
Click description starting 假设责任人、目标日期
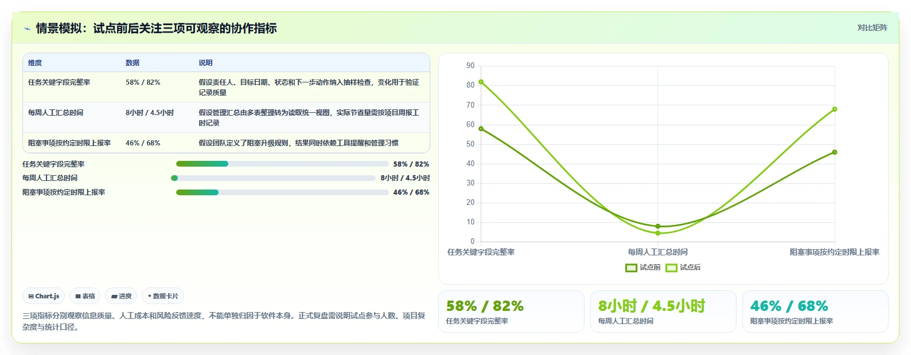[309, 87]
